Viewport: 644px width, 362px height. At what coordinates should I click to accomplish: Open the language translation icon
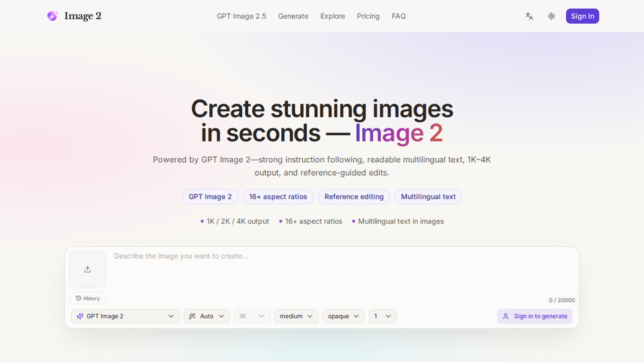(529, 16)
